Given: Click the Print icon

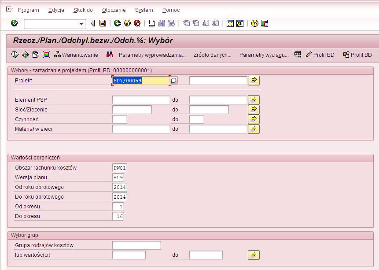Looking at the screenshot, I should coord(152,23).
